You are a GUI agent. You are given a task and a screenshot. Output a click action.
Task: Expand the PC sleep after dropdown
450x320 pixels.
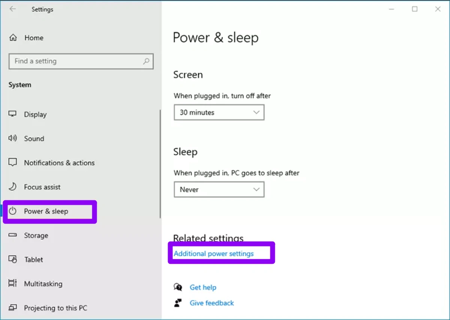coord(219,190)
